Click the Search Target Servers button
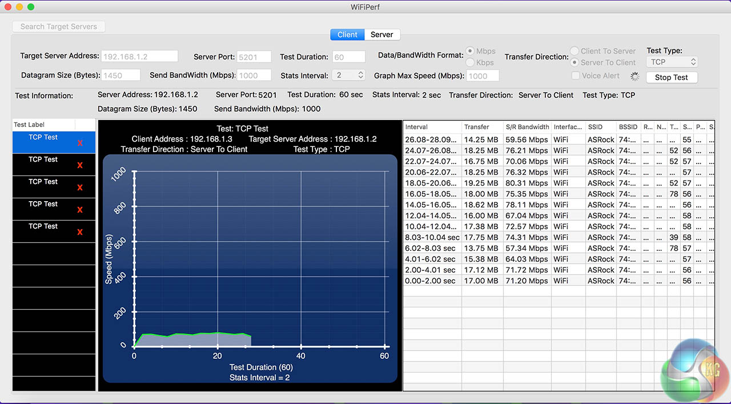 (x=59, y=26)
